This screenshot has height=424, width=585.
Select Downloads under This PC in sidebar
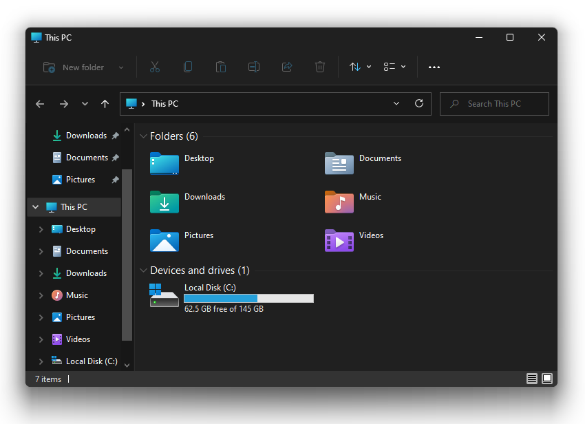tap(79, 273)
